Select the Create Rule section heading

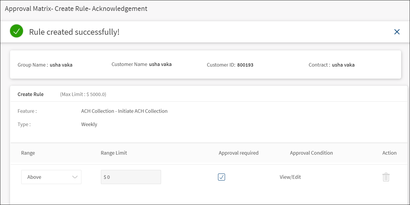31,94
